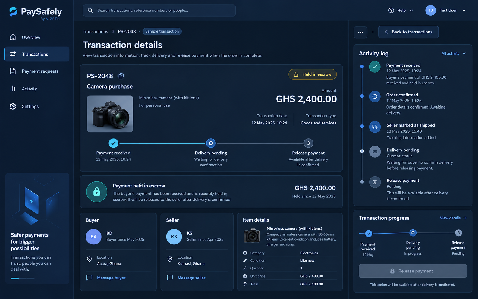Click the Payment received checkmark icon in Activity log
The image size is (478, 299).
coord(375,67)
